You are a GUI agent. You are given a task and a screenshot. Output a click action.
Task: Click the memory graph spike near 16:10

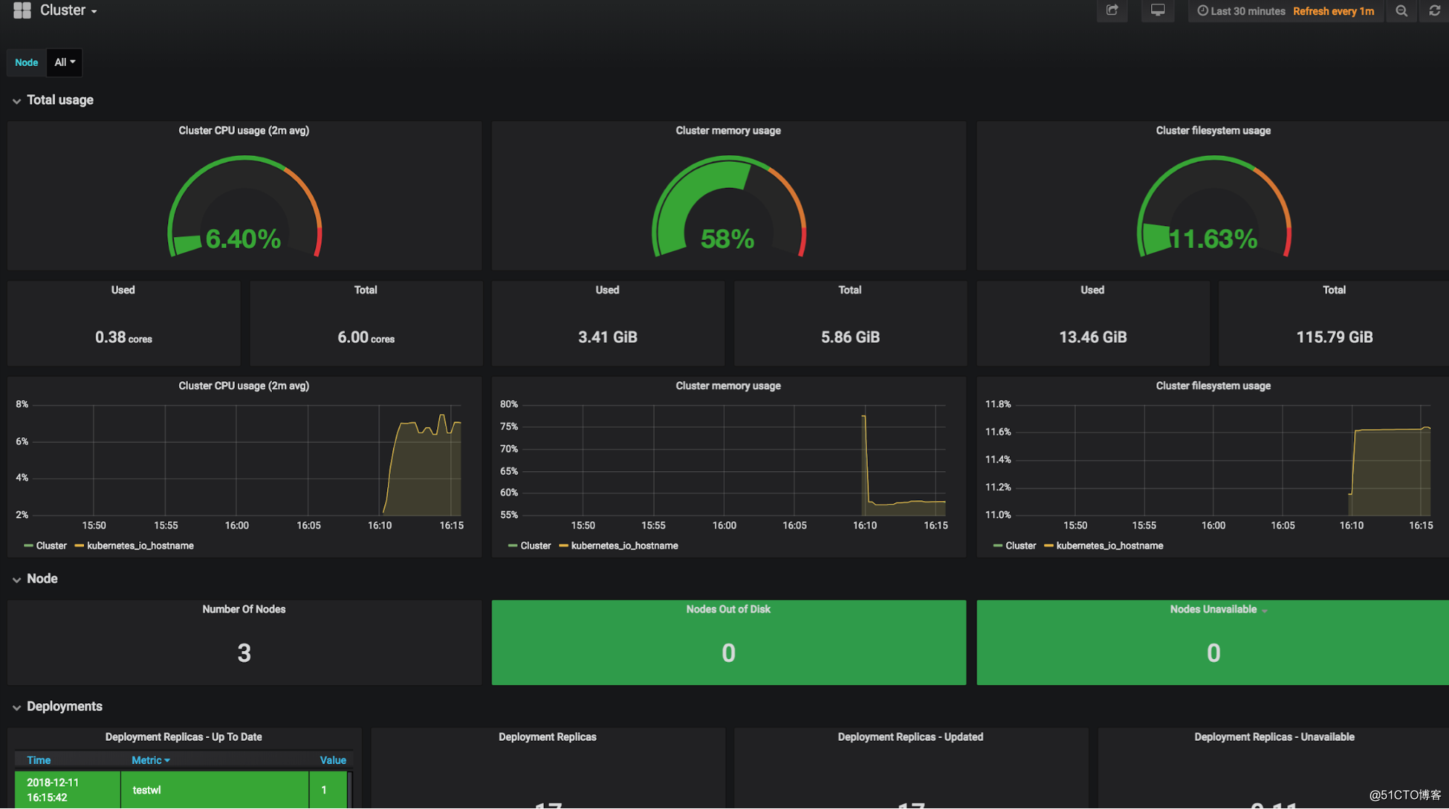click(x=863, y=417)
